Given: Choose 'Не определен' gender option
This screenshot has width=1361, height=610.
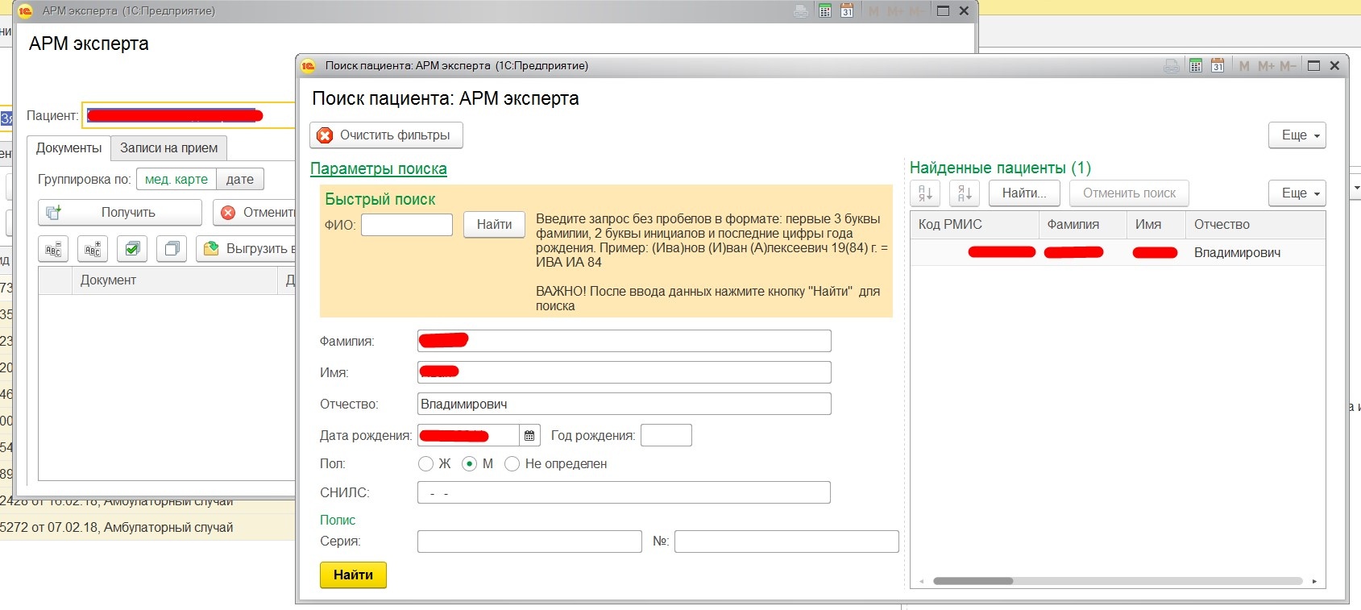Looking at the screenshot, I should 512,464.
